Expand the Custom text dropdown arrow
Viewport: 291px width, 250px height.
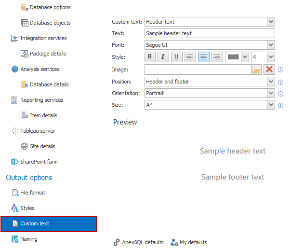point(271,22)
